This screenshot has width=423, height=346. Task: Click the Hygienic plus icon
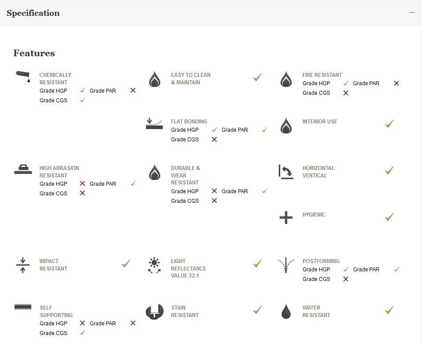tap(286, 217)
